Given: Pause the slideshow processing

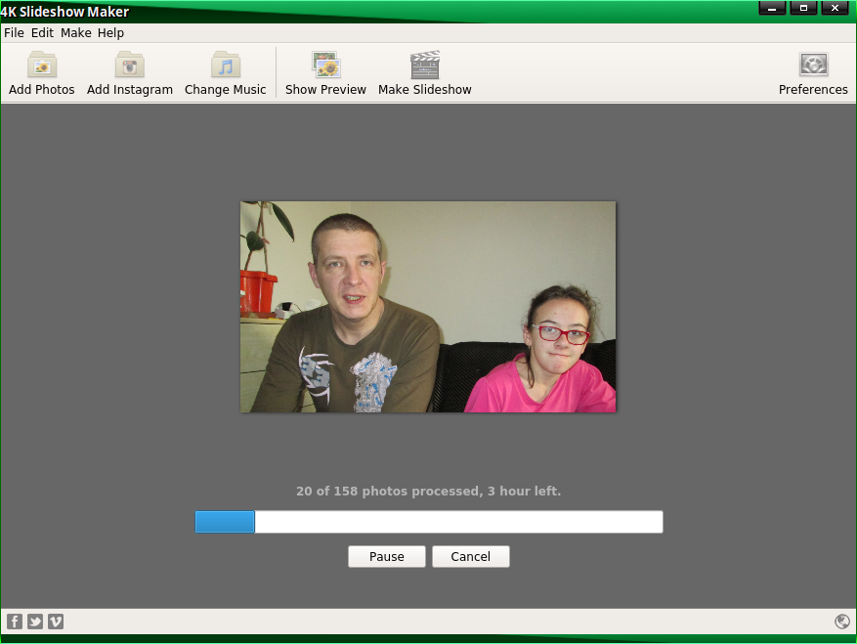Looking at the screenshot, I should pos(387,556).
